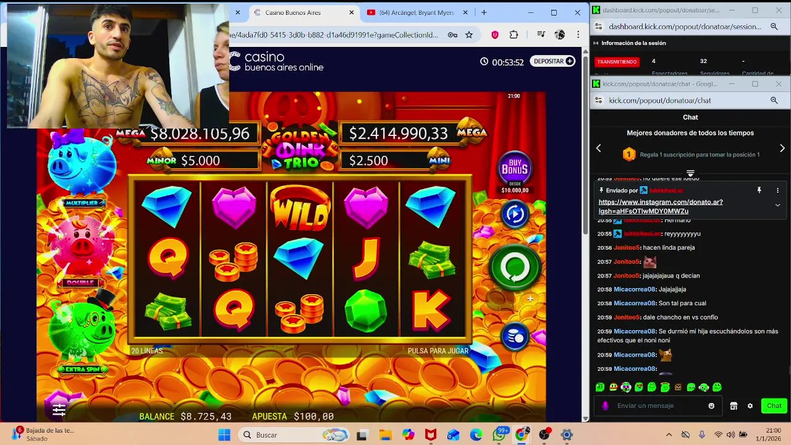This screenshot has height=445, width=791.
Task: Insert the first green emote in emote row
Action: (600, 388)
